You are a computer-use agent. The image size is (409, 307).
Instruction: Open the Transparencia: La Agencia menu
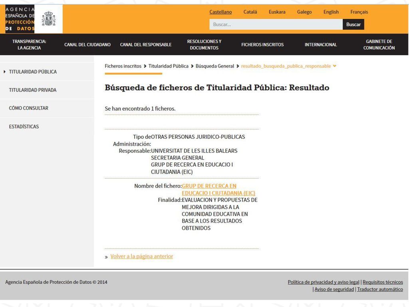pos(29,45)
